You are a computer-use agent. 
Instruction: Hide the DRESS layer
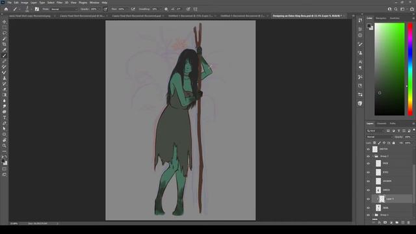[369, 190]
